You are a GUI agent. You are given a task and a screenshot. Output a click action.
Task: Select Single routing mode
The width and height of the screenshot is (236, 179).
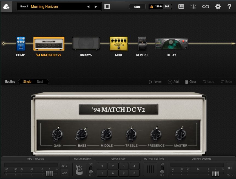point(27,81)
